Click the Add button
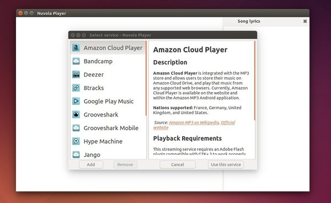This screenshot has height=203, width=331. click(x=91, y=164)
